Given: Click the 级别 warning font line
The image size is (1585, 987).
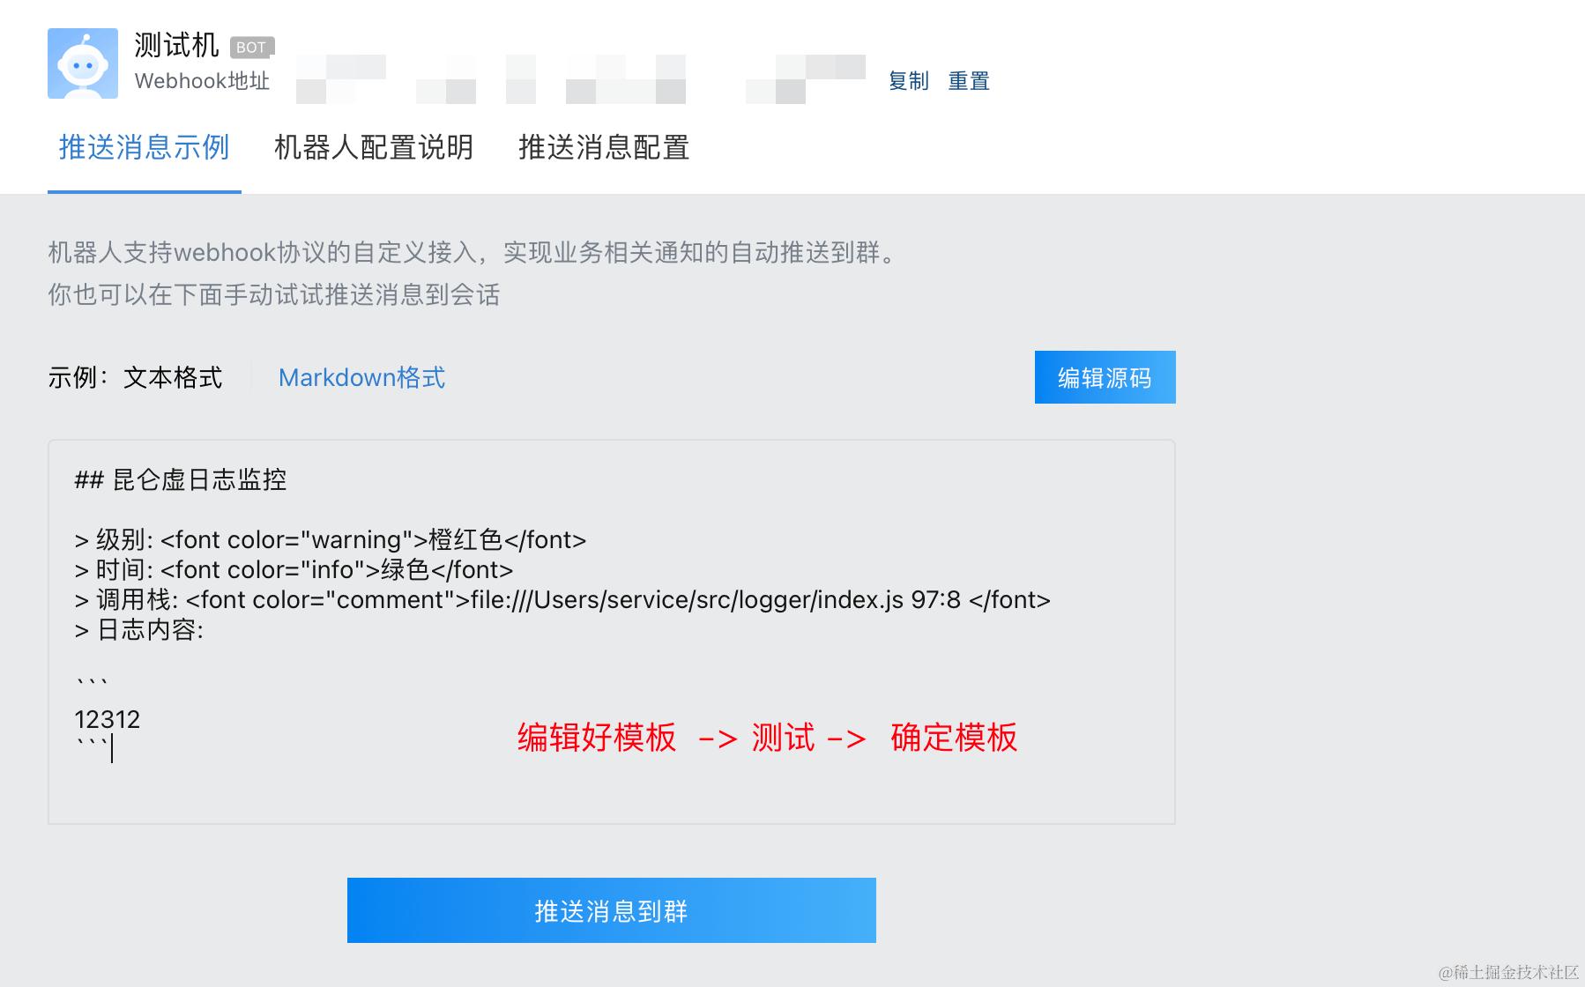Looking at the screenshot, I should tap(331, 539).
